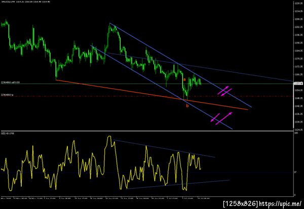This screenshot has width=304, height=209.
Task: Click the symbol and OHLC header text
Action: (x=26, y=2)
